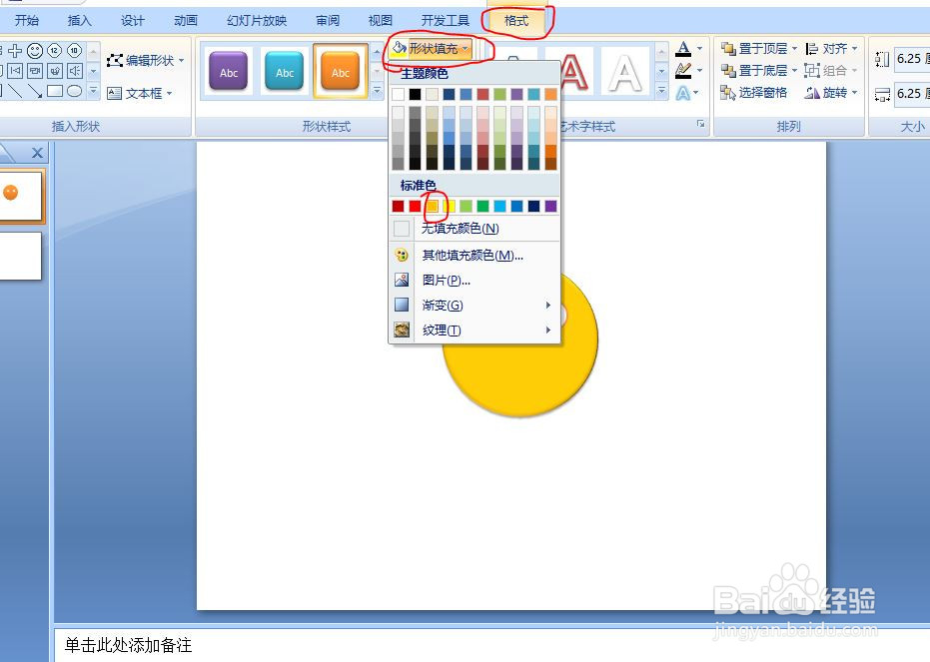Pick the purple standard color swatch
Viewport: 930px width, 662px height.
click(551, 206)
